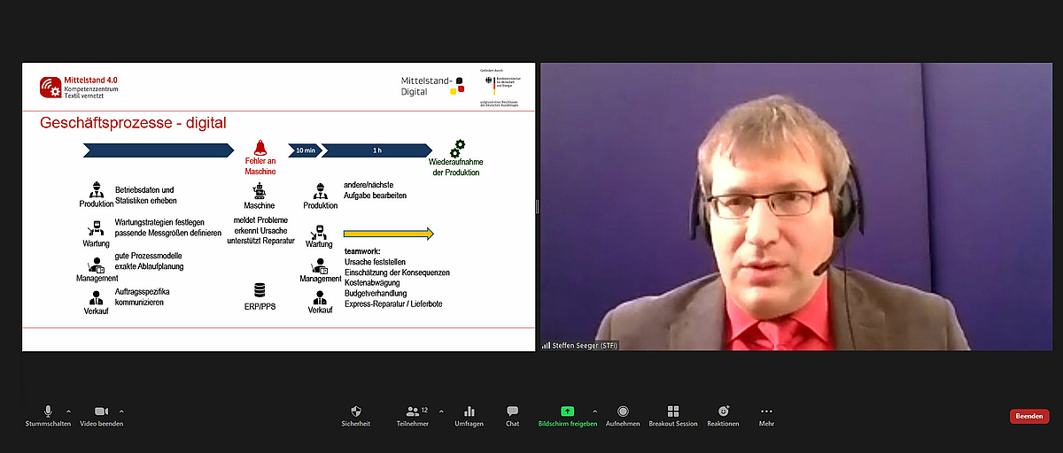The image size is (1063, 453).
Task: Open video options arrow beside Video beenden
Action: 121,411
